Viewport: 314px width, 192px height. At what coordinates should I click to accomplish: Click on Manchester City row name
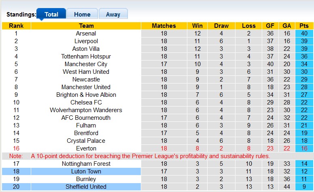click(x=86, y=64)
